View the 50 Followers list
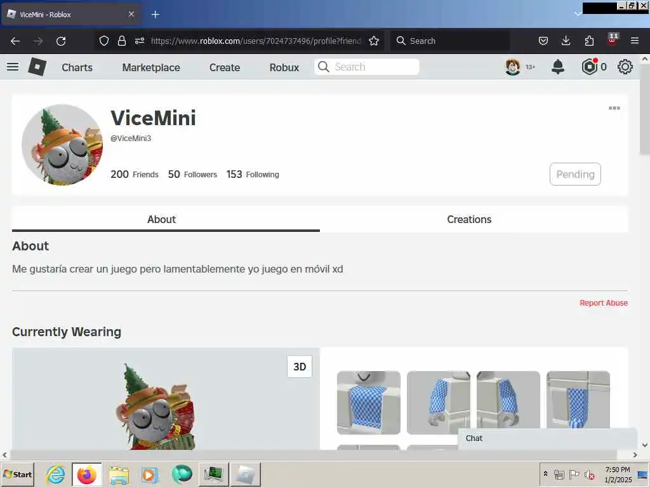This screenshot has width=650, height=488. [192, 174]
